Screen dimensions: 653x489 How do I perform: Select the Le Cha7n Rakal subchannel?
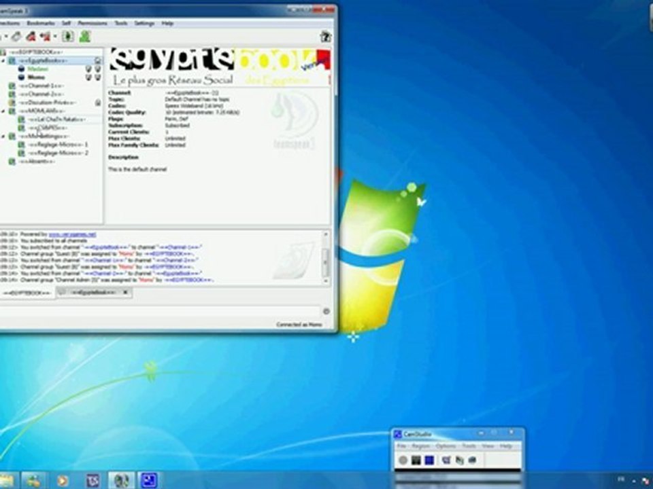pyautogui.click(x=56, y=120)
